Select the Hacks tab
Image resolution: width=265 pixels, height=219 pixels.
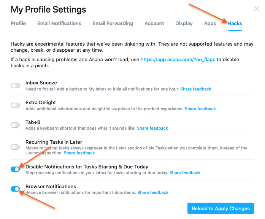pyautogui.click(x=235, y=23)
